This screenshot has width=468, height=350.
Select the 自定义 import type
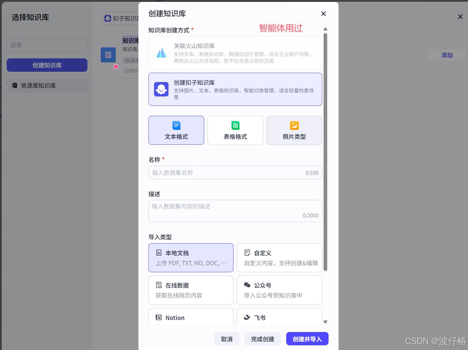click(x=279, y=258)
